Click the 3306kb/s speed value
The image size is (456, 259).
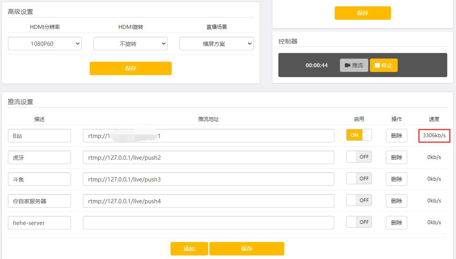[434, 136]
